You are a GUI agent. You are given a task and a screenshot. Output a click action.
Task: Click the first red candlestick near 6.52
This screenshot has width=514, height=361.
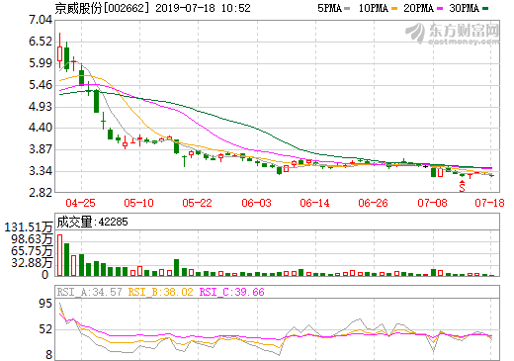[x=59, y=52]
